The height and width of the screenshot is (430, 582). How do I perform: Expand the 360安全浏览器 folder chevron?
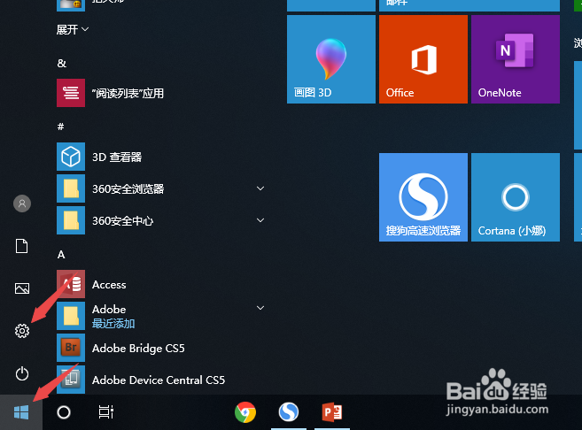pos(260,188)
